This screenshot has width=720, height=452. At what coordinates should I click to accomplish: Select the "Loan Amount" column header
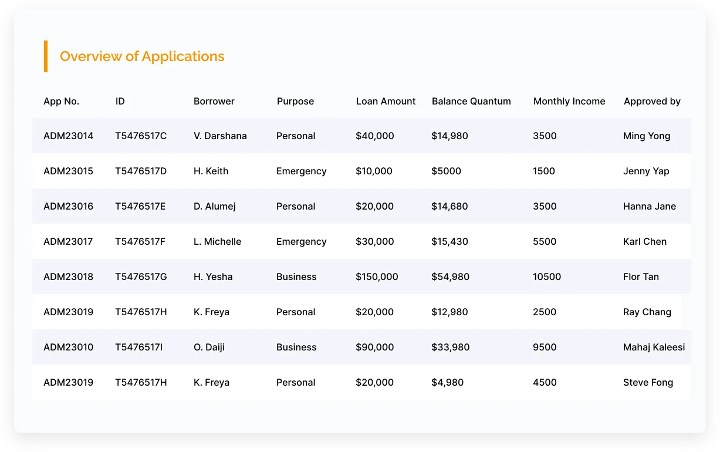point(386,101)
